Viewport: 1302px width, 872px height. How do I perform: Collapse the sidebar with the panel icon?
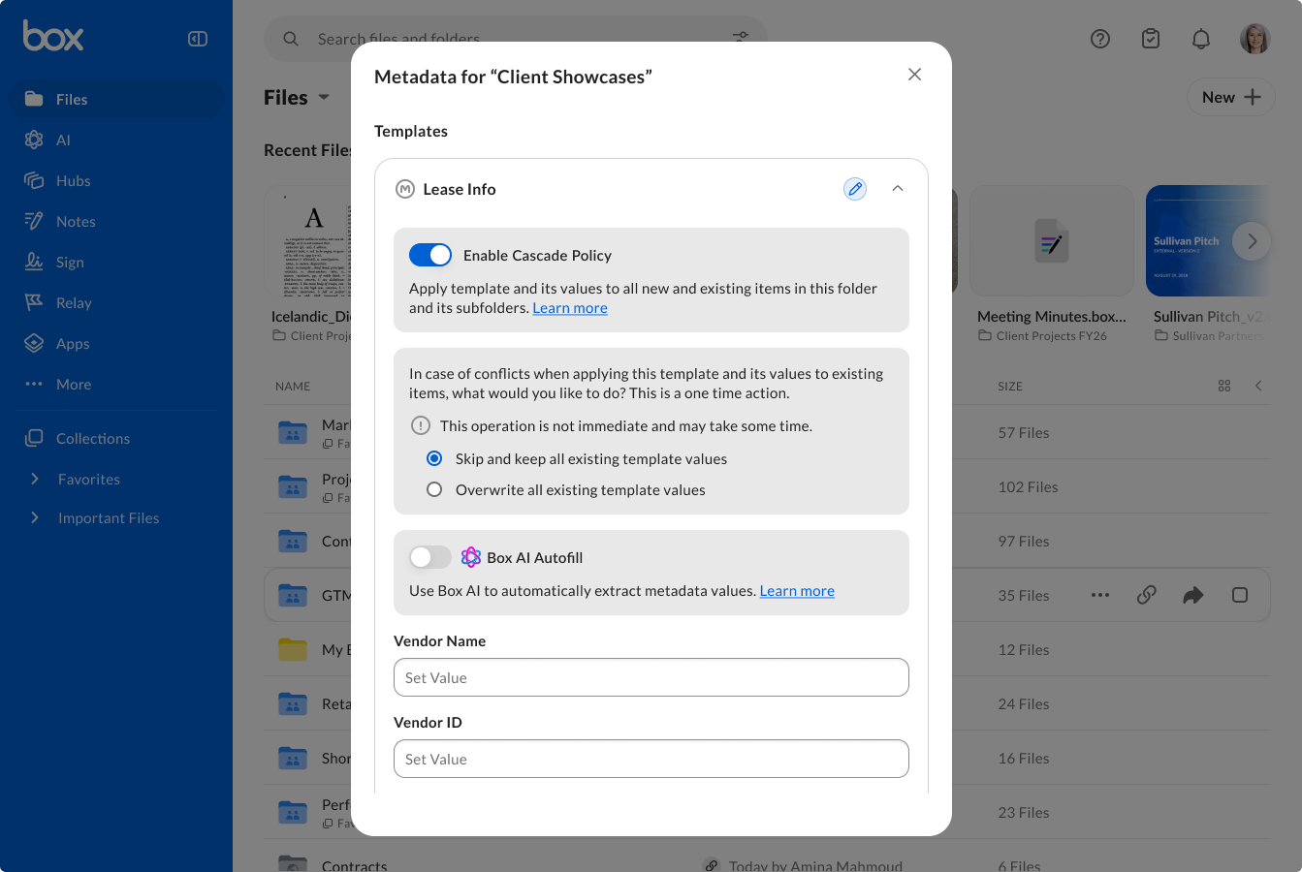tap(198, 39)
